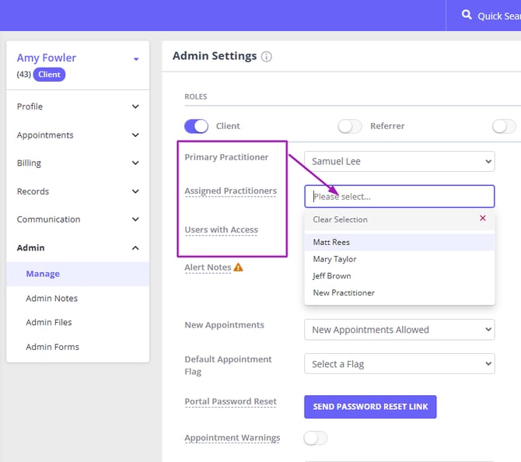This screenshot has height=462, width=521.
Task: Turn on the Appointment Warnings toggle
Action: [x=316, y=438]
